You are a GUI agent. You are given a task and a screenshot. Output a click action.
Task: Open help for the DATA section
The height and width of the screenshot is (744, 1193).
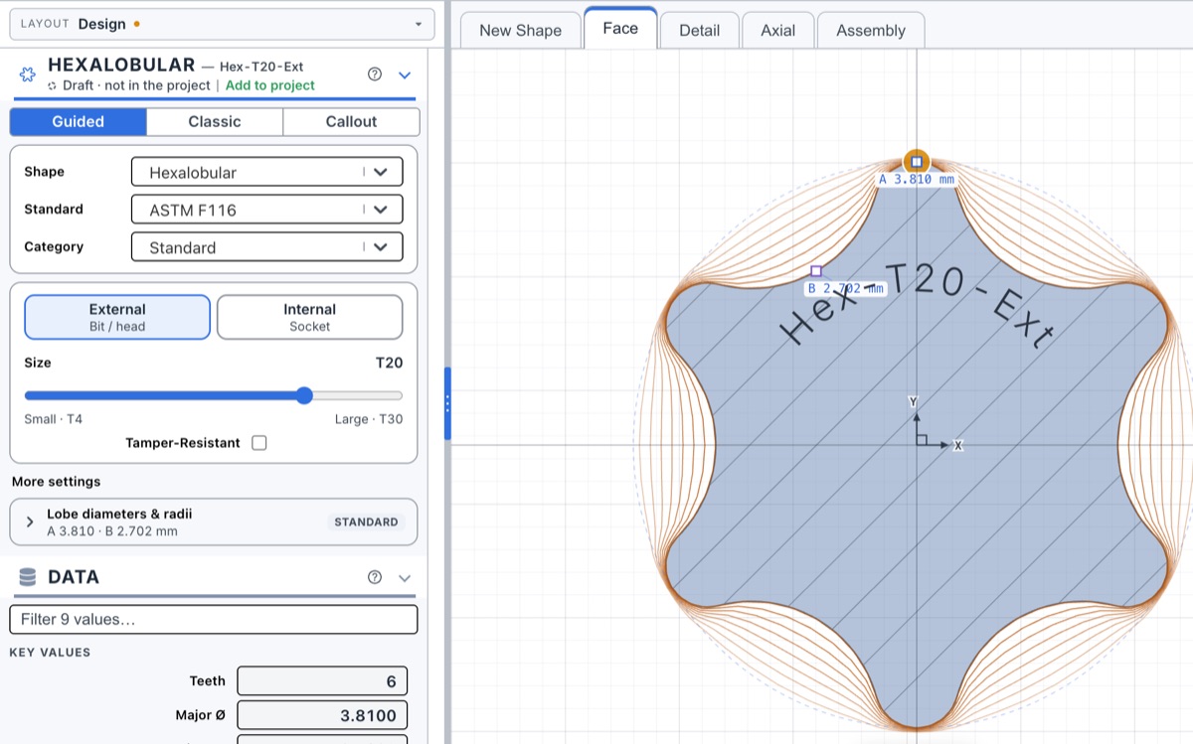click(375, 577)
